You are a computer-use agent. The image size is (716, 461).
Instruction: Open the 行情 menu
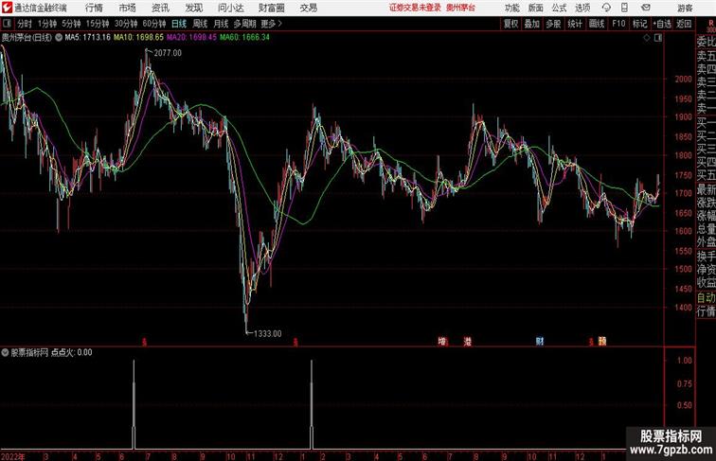coord(94,8)
